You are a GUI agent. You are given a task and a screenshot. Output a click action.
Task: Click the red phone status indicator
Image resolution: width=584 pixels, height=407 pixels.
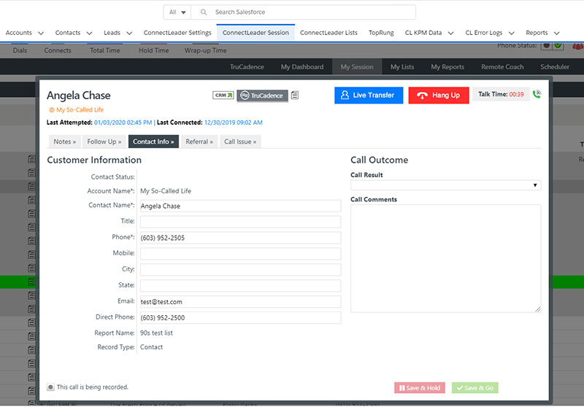point(546,45)
